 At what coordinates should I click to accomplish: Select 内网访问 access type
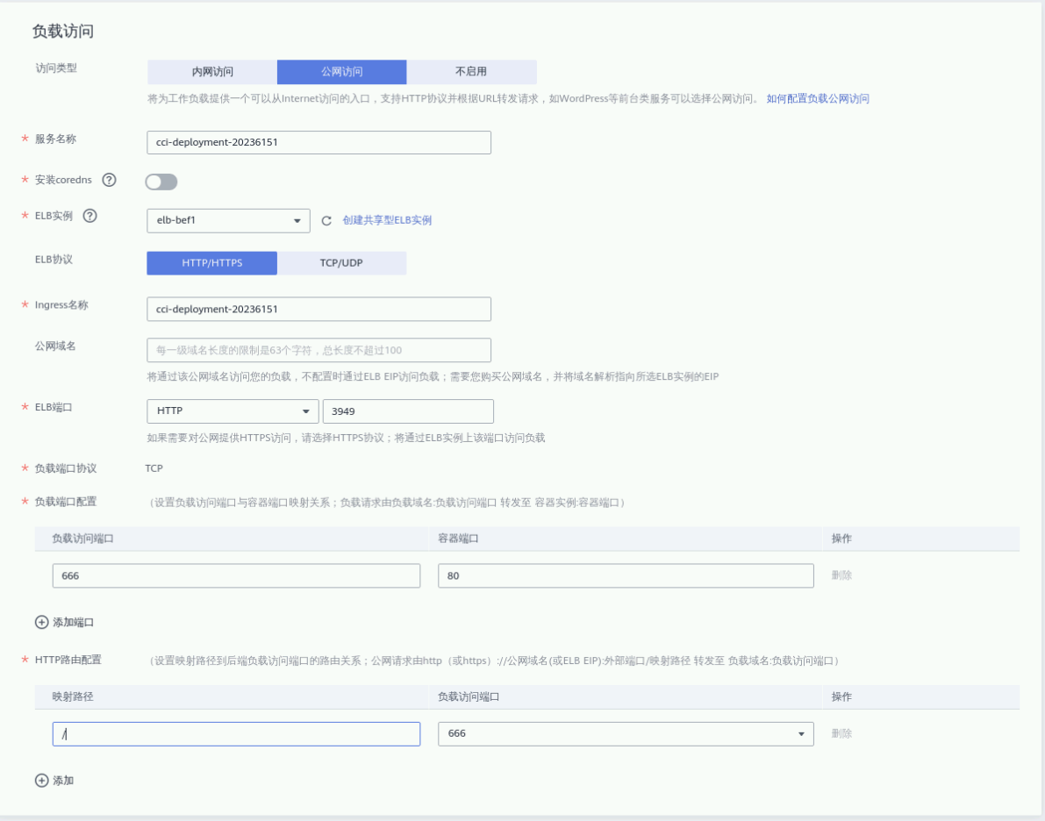212,72
